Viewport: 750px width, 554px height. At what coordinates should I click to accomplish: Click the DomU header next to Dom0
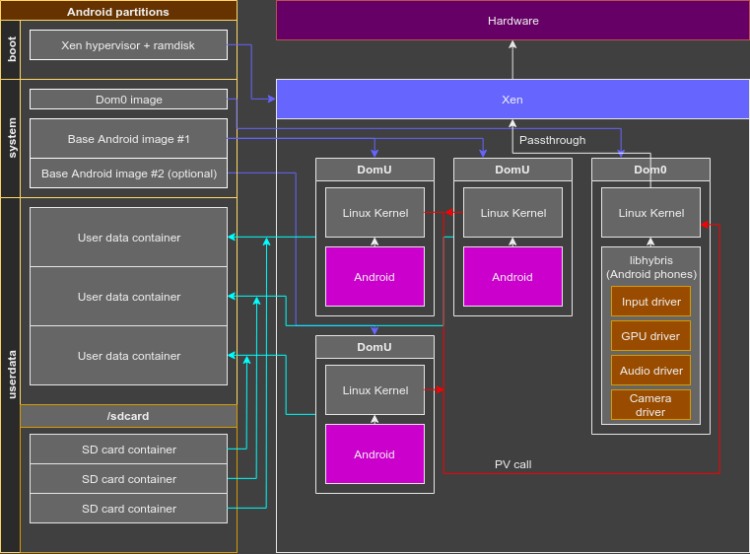pos(512,170)
